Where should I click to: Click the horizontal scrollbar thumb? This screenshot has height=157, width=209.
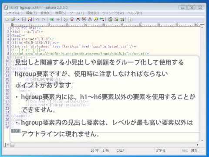(13, 145)
